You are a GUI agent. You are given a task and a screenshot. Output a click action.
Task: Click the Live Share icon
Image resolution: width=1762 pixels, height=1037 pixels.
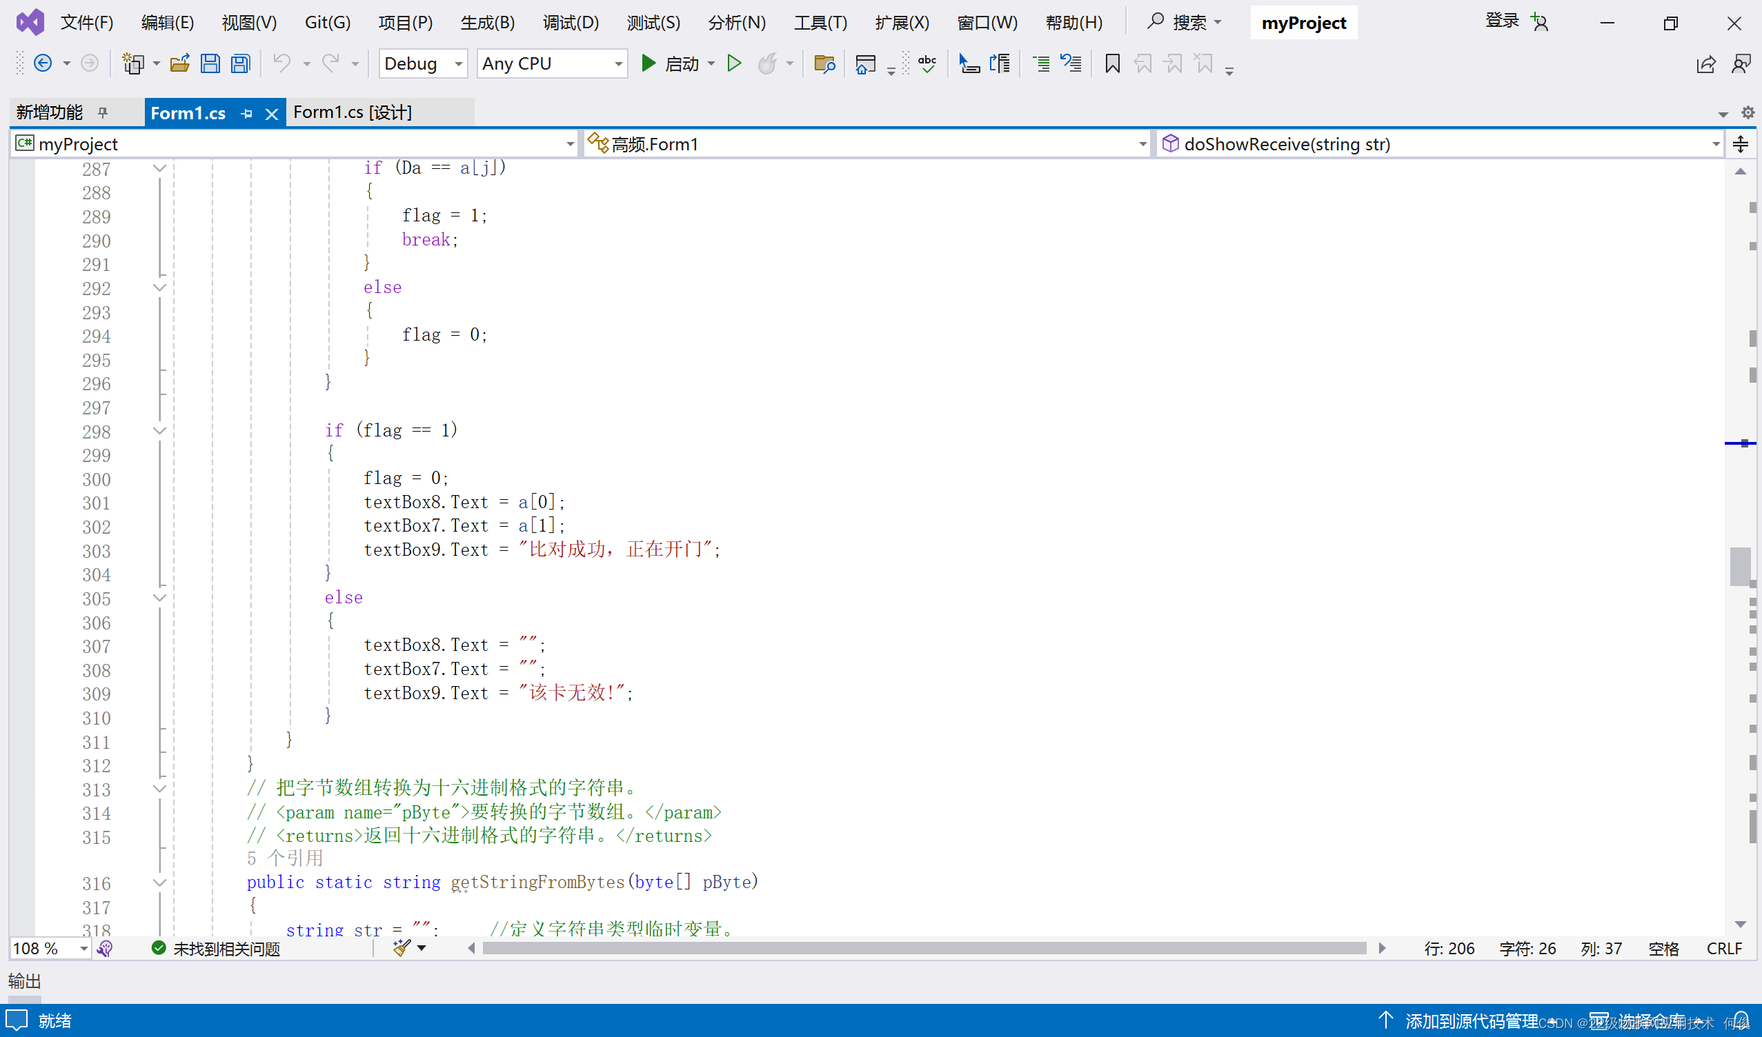point(1706,63)
